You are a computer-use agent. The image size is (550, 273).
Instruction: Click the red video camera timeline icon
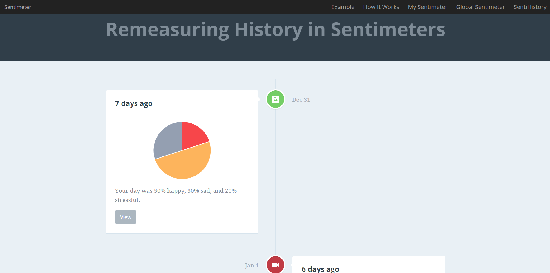pyautogui.click(x=276, y=265)
